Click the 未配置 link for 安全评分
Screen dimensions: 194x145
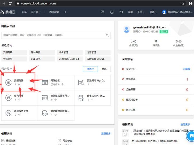click(x=186, y=69)
